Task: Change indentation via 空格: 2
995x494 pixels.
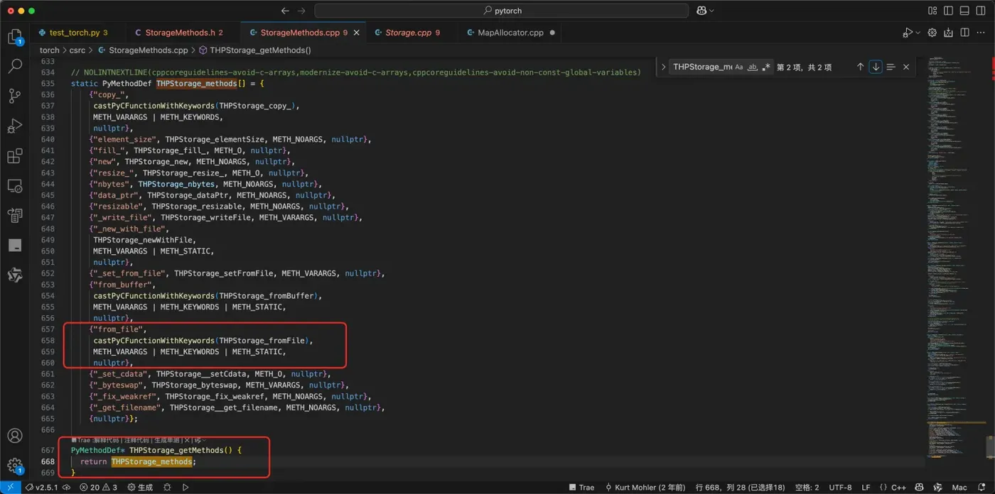Action: 807,487
